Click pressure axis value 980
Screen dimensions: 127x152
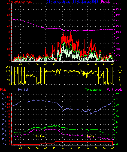point(118,55)
